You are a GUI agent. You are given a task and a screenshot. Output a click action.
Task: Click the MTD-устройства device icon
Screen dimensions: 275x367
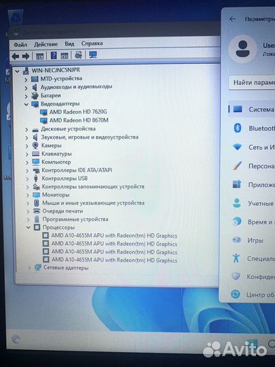[35, 79]
